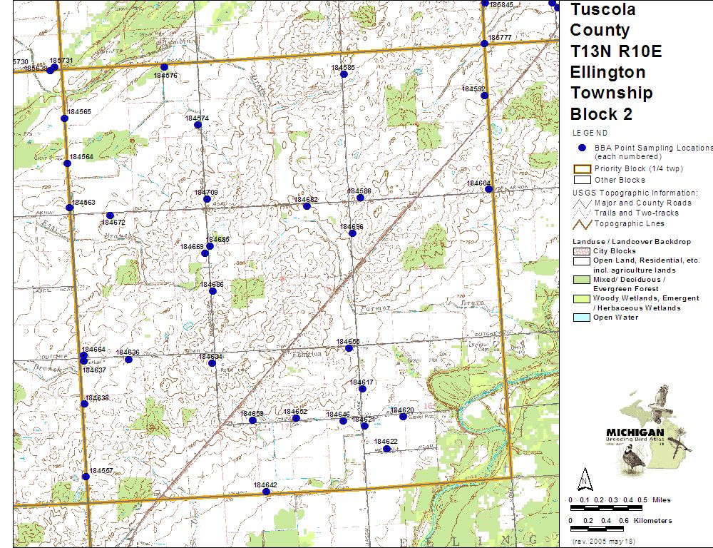The height and width of the screenshot is (548, 713).
Task: Click the BBA Point Sampling Locations legend dot
Action: (x=583, y=148)
